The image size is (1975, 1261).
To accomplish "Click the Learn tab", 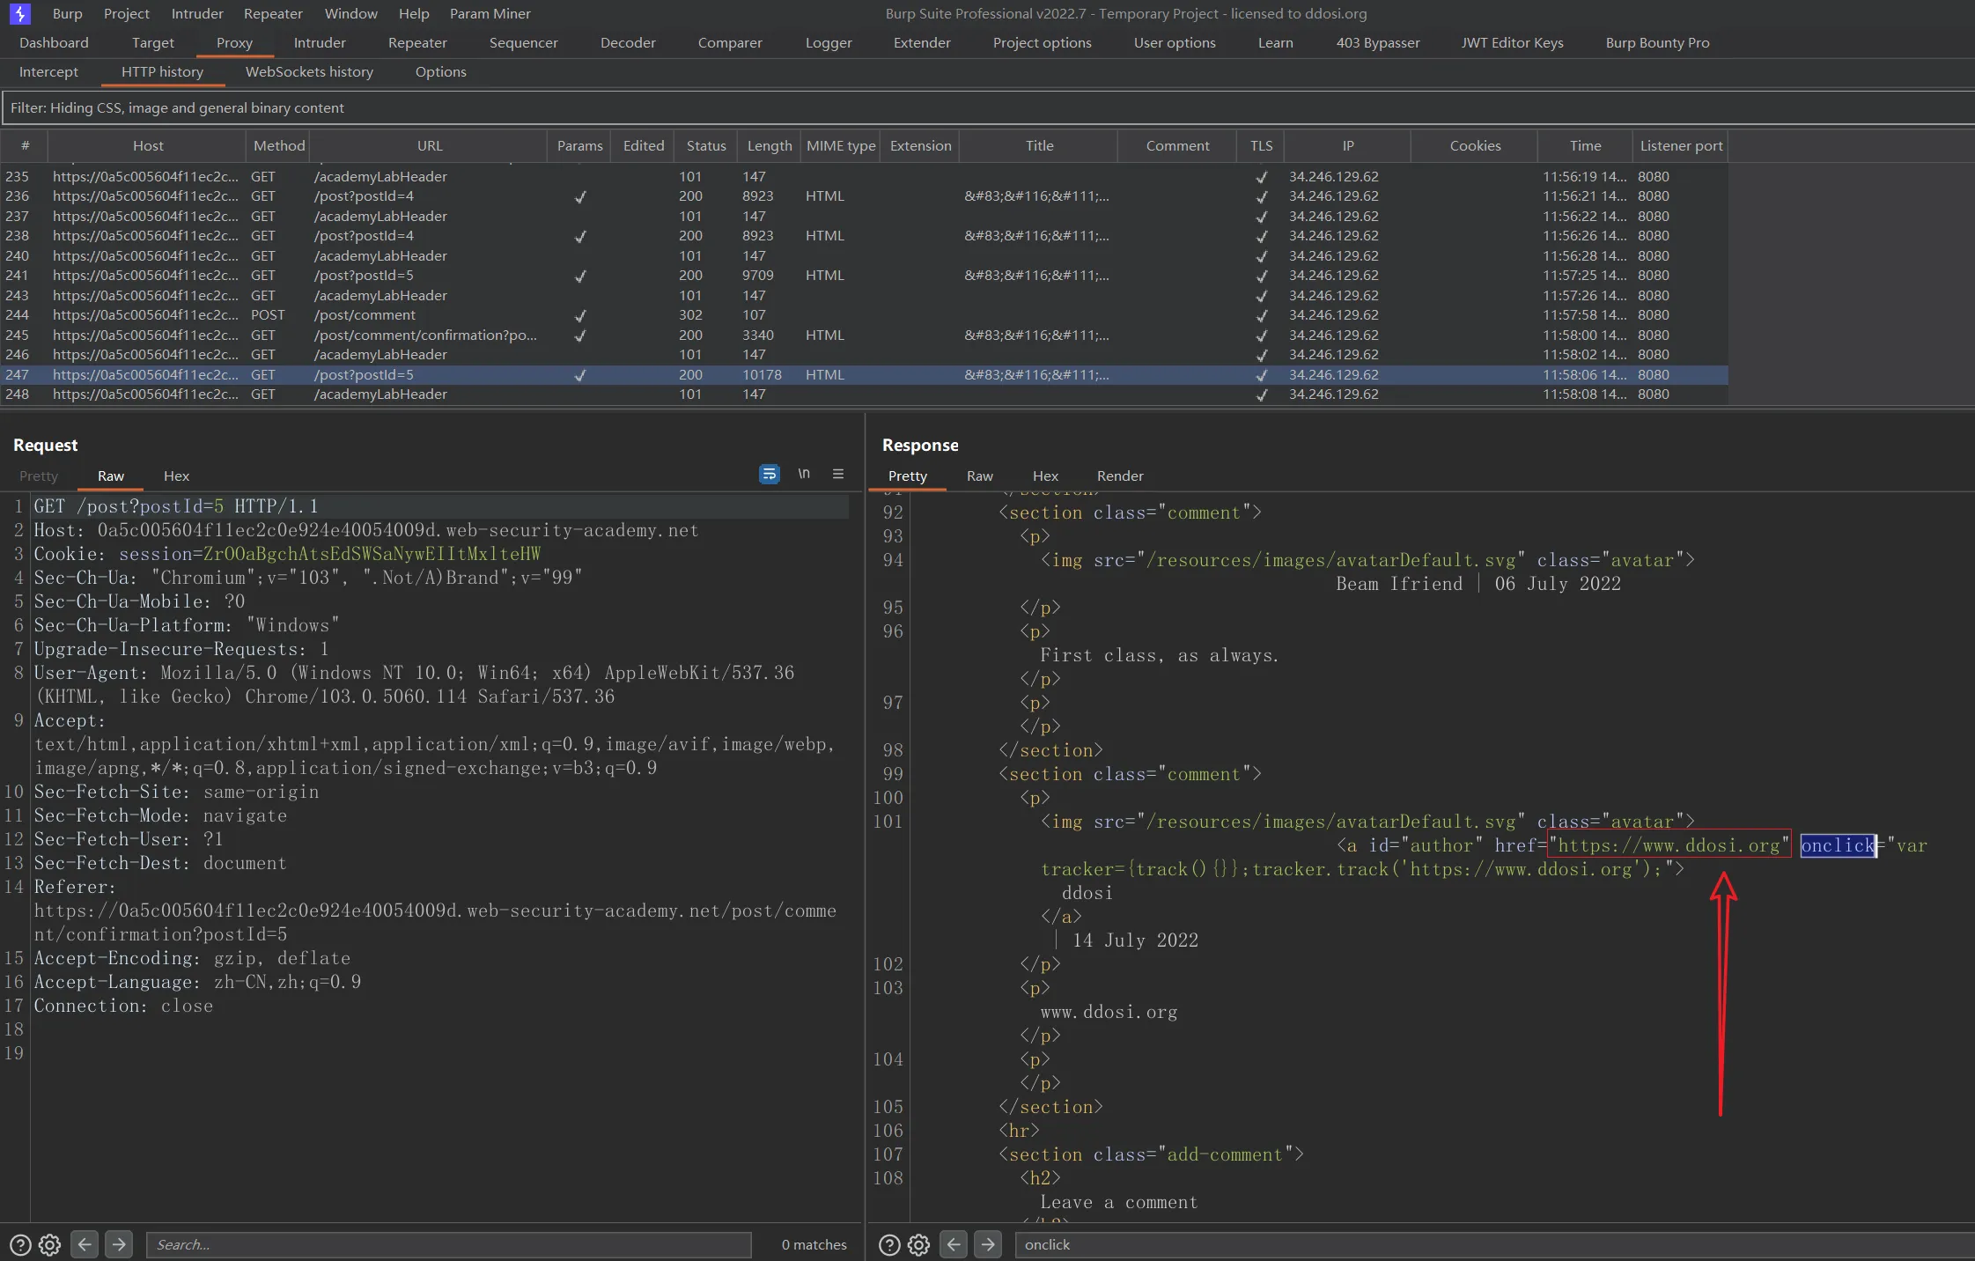I will click(x=1275, y=42).
